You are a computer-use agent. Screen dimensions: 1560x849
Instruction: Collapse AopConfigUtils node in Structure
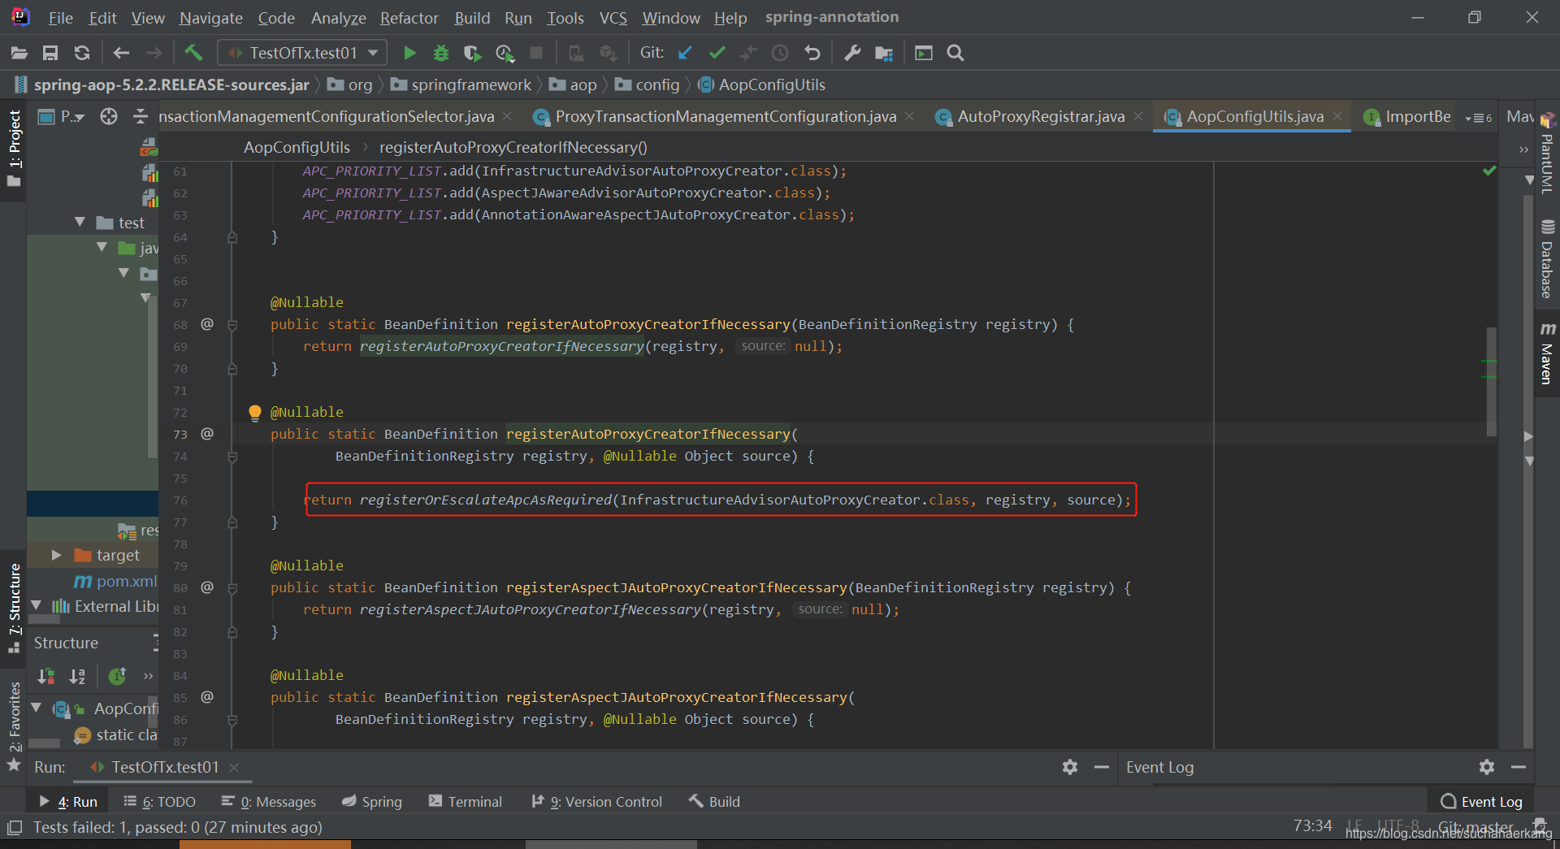coord(37,708)
